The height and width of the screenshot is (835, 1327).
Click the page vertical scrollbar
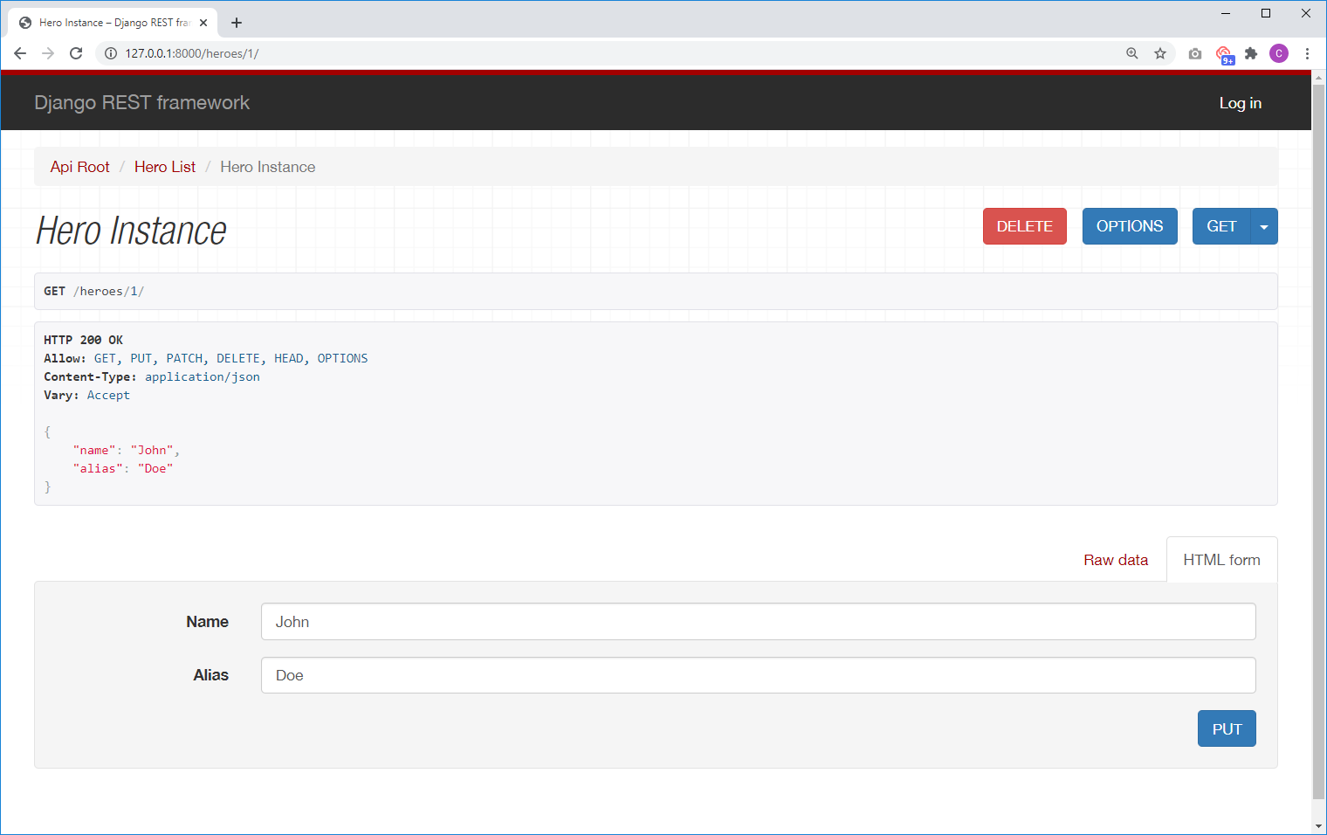coord(1319,441)
